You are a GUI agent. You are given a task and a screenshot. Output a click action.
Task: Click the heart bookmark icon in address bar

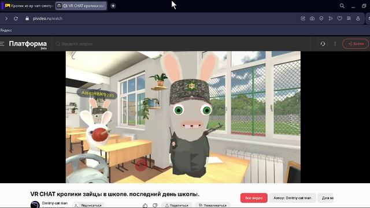tap(339, 18)
